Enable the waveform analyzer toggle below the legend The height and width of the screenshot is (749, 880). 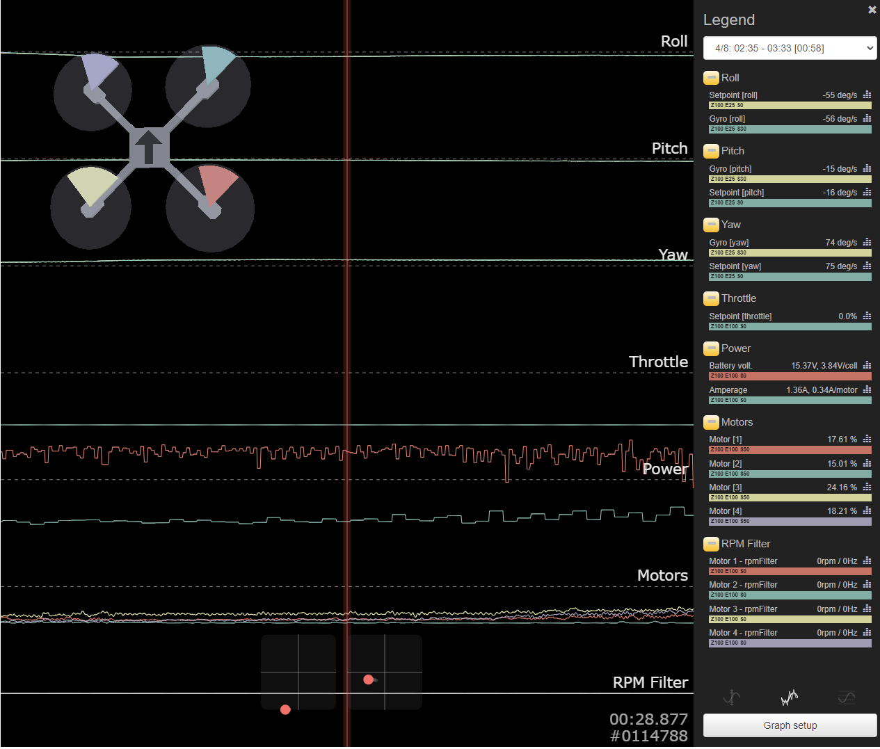pos(790,698)
